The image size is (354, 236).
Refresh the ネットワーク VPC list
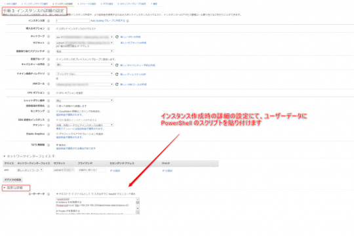pos(117,37)
